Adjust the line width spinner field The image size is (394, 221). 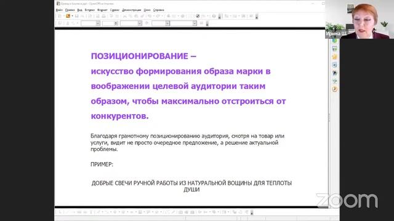click(110, 23)
